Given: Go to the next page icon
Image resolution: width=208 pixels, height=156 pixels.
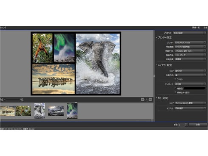Looking at the screenshot, I should click(x=150, y=100).
